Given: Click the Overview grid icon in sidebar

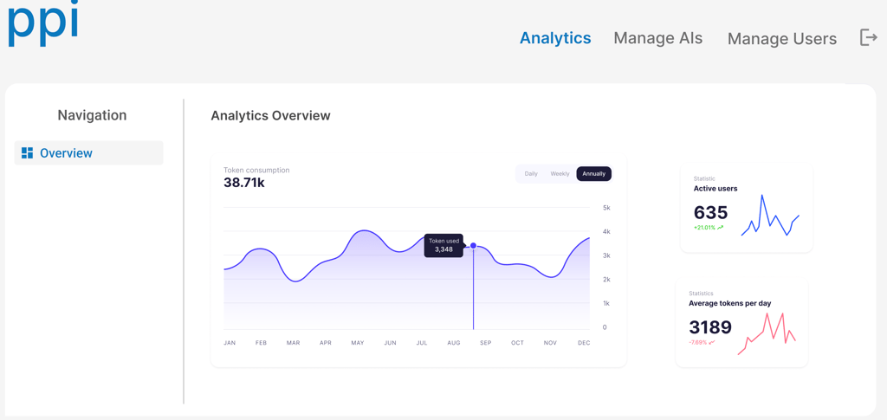Looking at the screenshot, I should click(x=28, y=153).
